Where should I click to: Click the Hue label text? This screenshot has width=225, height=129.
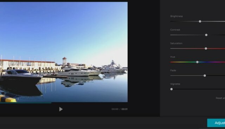pyautogui.click(x=173, y=57)
